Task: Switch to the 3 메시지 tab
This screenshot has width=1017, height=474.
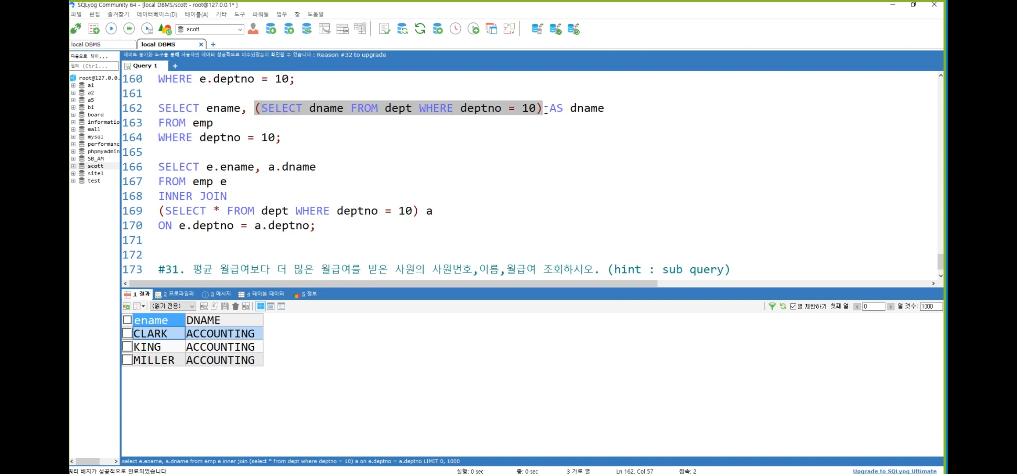Action: [x=216, y=294]
